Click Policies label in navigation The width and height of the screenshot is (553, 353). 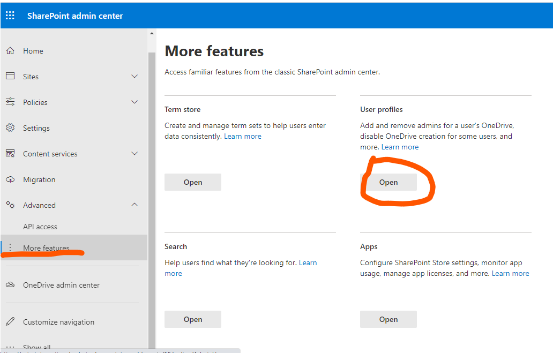pos(35,103)
